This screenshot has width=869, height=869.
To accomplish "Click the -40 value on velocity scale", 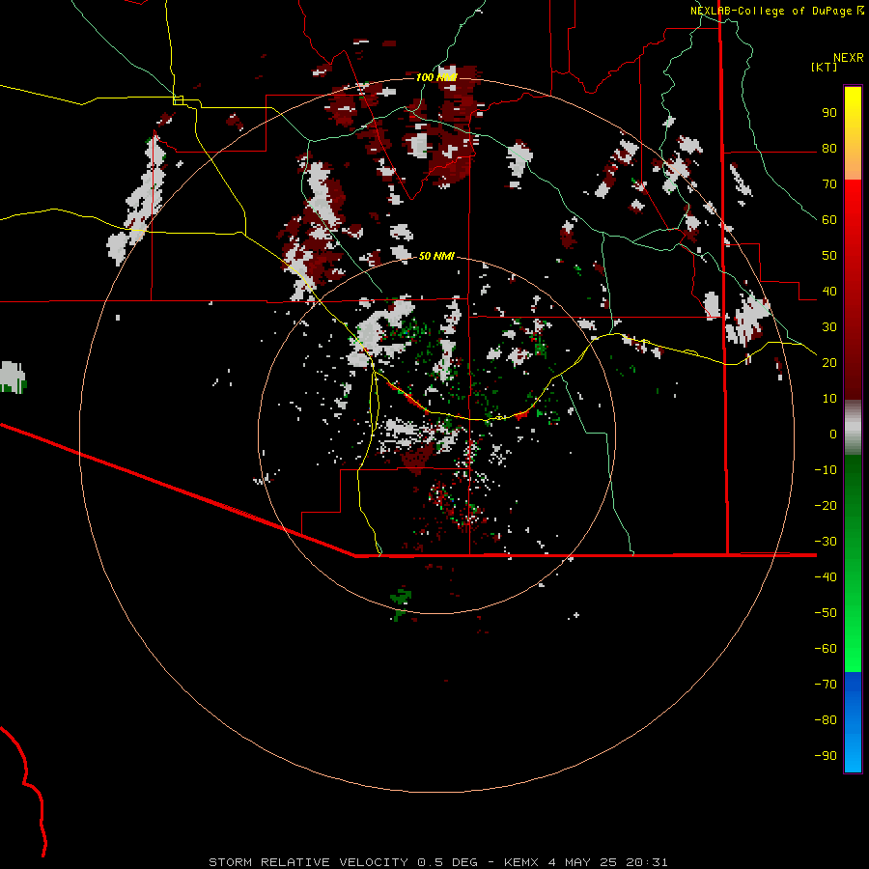I will [x=826, y=577].
